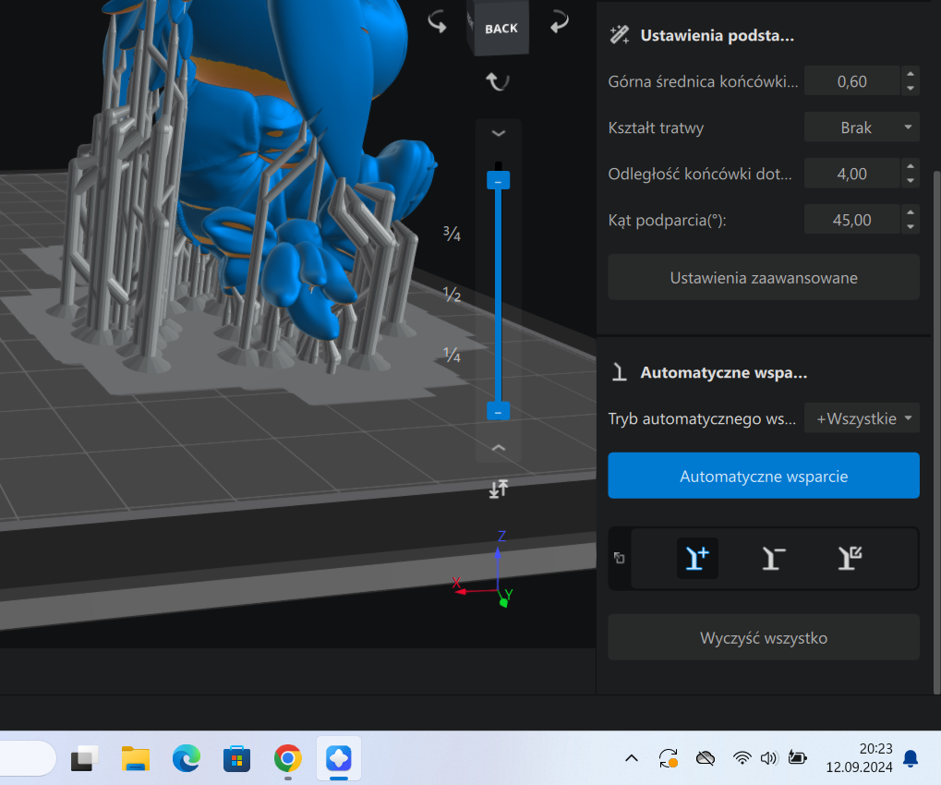Viewport: 941px width, 785px height.
Task: Open Microsoft Store from taskbar
Action: coord(237,759)
